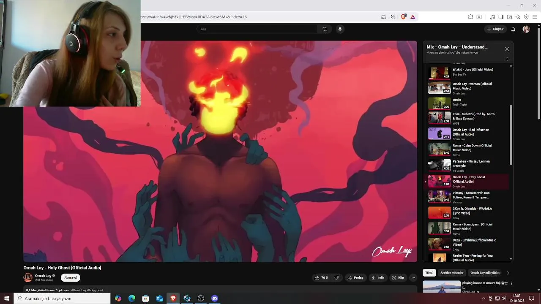541x304 pixels.
Task: Open the notifications bell
Action: (x=513, y=29)
